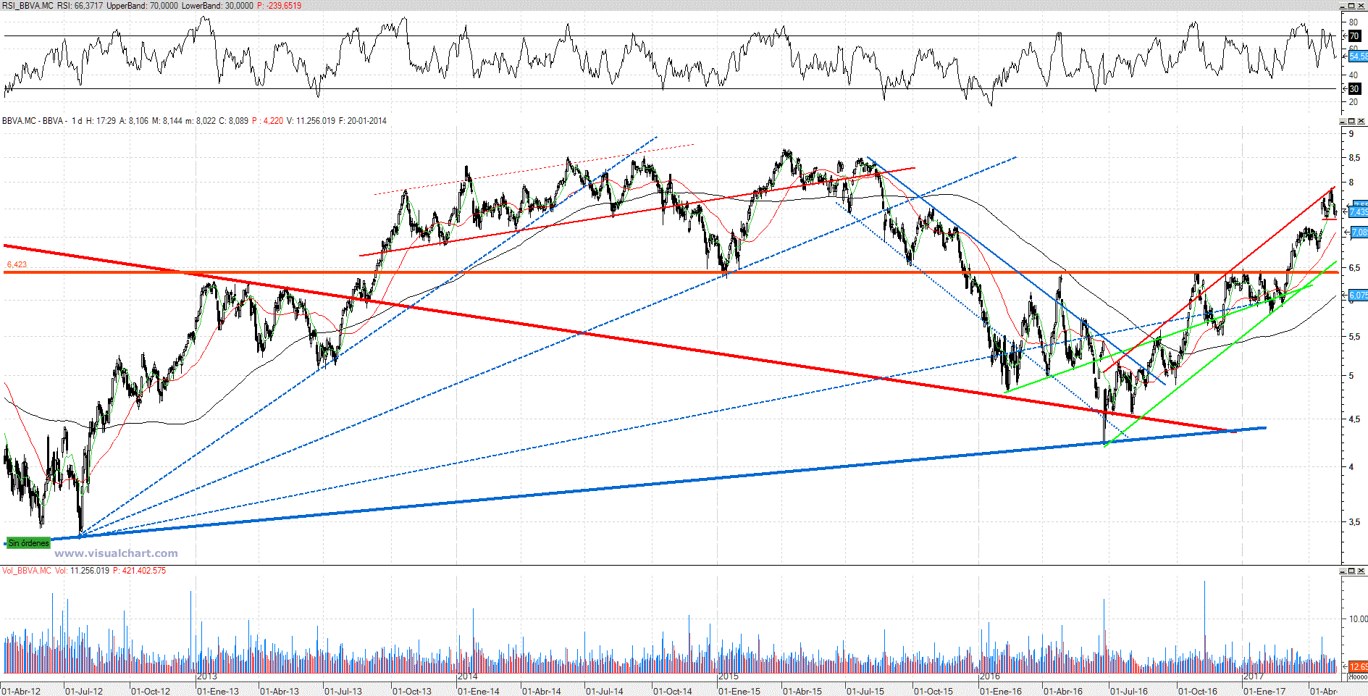This screenshot has width=1368, height=696.
Task: Close the volume panel
Action: (1361, 571)
